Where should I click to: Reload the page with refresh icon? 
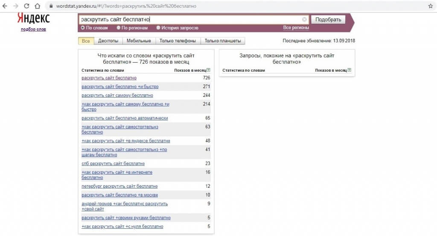coord(26,6)
